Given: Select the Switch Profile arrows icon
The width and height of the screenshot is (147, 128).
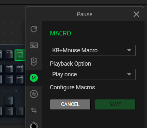Looking at the screenshot, I should pyautogui.click(x=34, y=110).
